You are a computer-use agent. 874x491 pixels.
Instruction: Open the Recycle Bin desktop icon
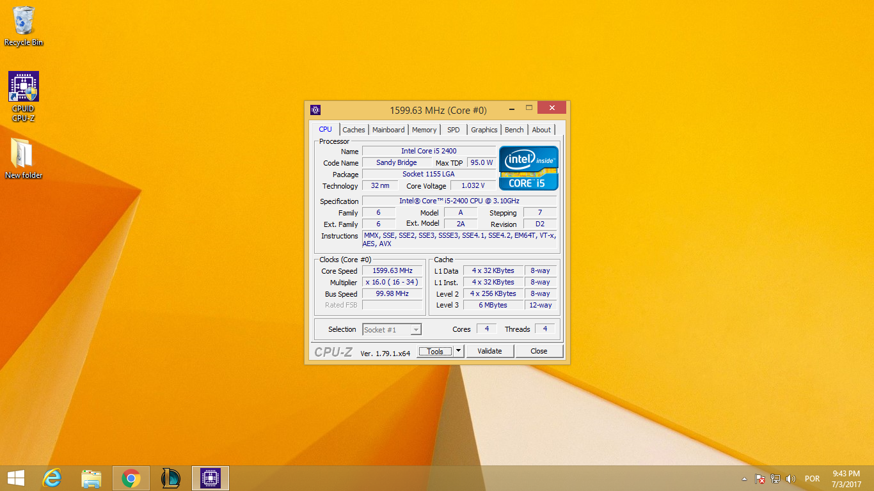[24, 26]
